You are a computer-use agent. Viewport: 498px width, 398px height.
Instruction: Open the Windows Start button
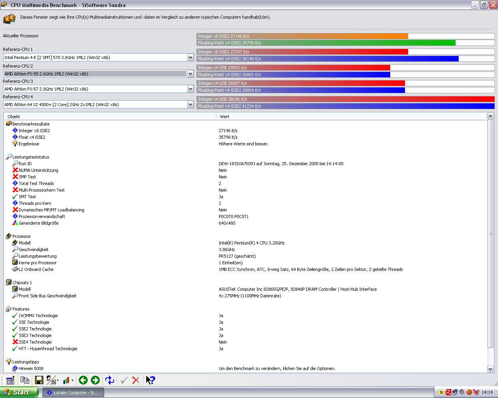(19, 392)
